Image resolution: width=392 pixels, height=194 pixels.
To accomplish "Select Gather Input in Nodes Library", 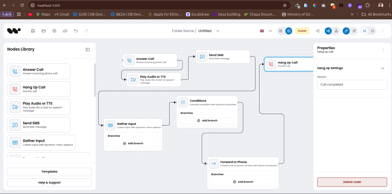I will [x=41, y=143].
